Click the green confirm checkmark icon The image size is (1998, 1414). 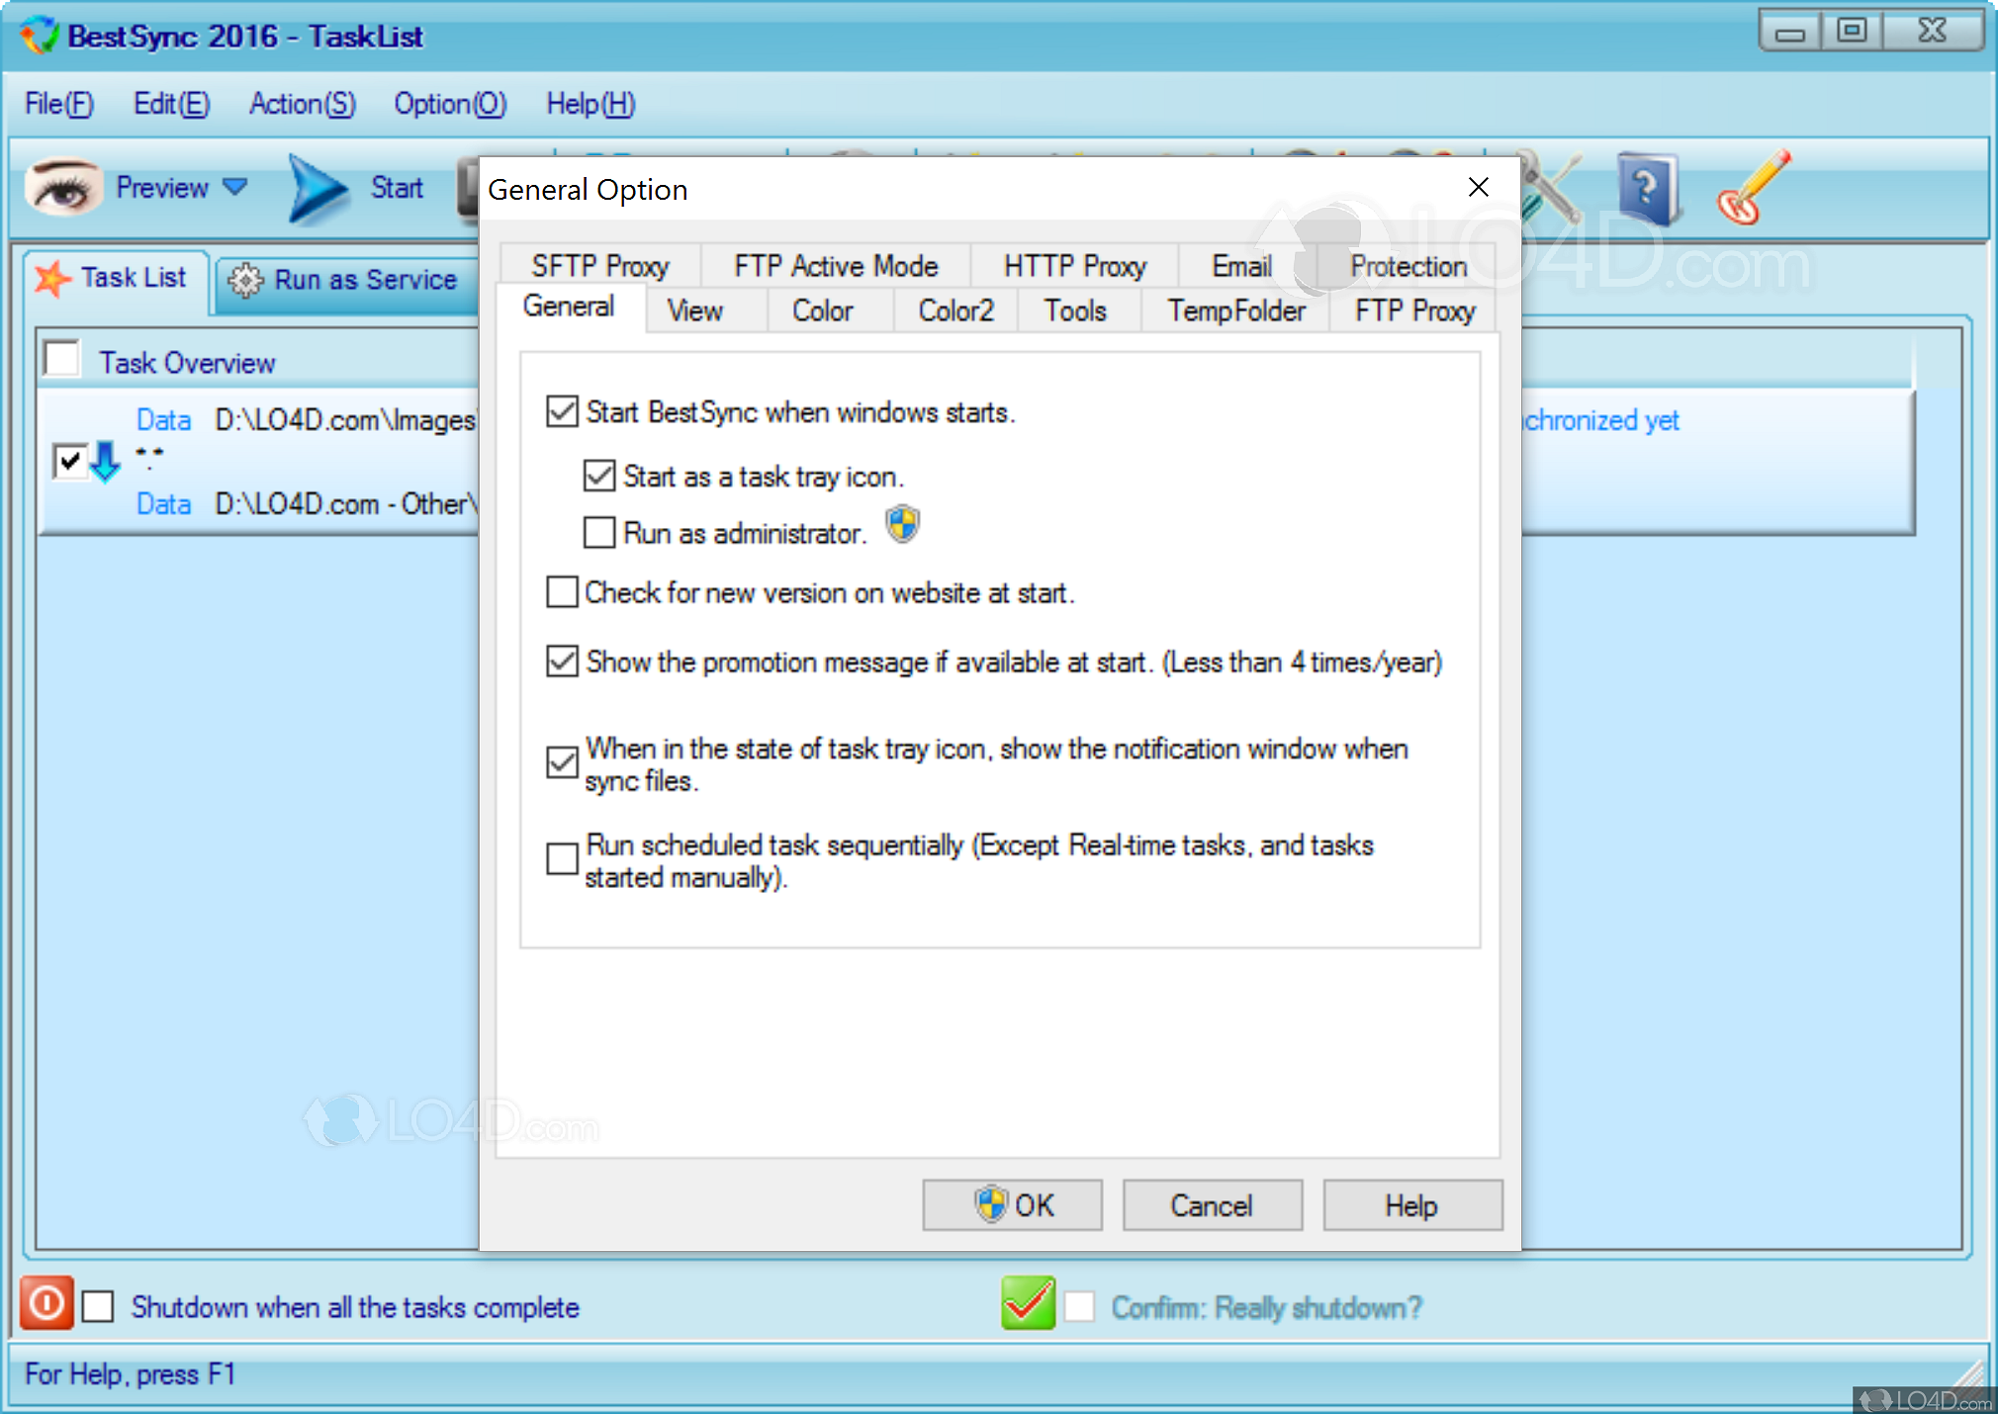(1027, 1303)
